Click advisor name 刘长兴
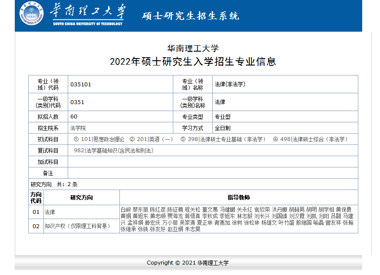Image resolution: width=380 pixels, height=275 pixels. 262,216
